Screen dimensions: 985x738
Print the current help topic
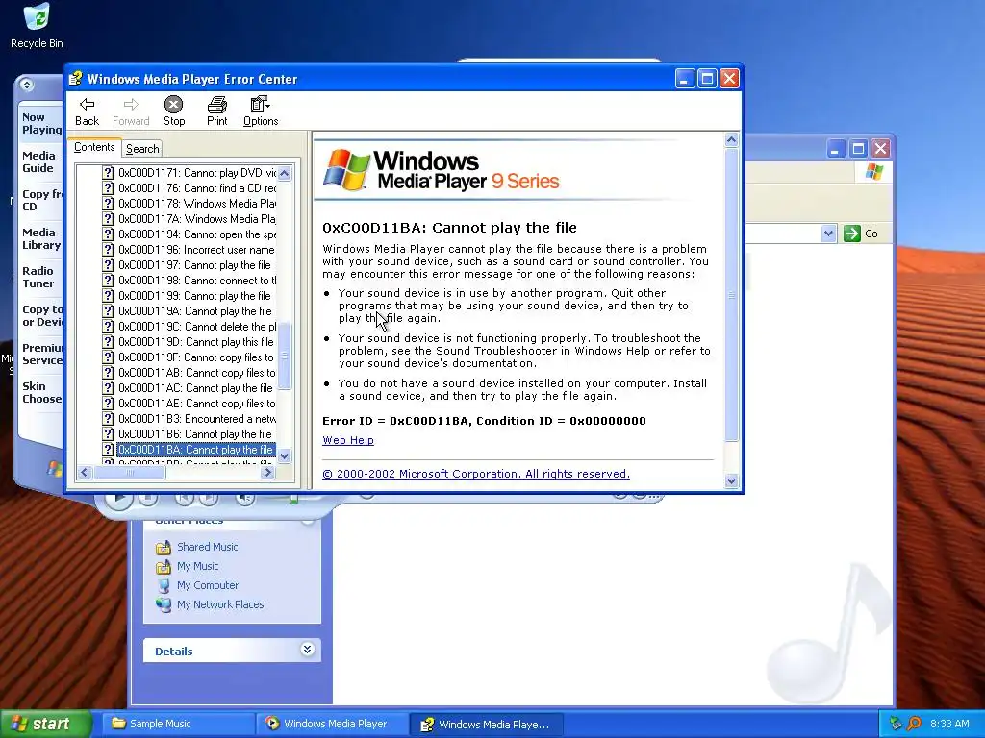coord(216,111)
